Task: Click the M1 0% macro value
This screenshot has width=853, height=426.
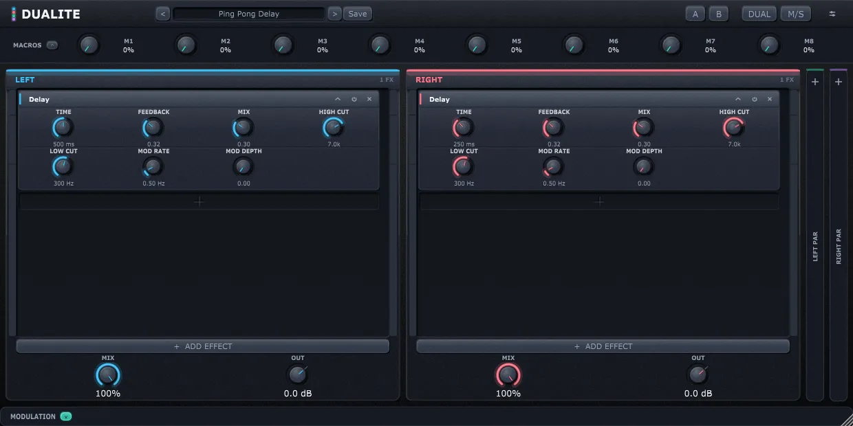Action: coord(129,50)
